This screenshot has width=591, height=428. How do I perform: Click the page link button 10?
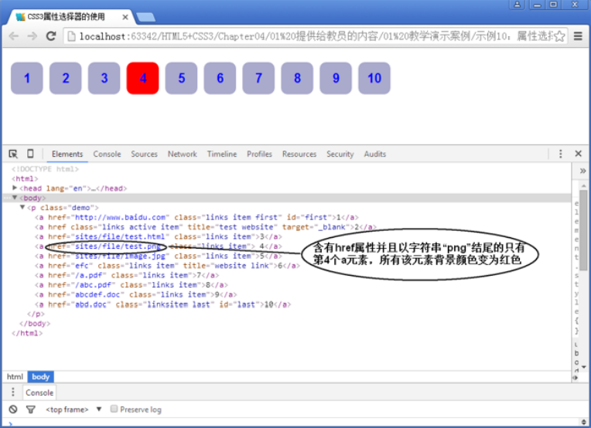[374, 78]
